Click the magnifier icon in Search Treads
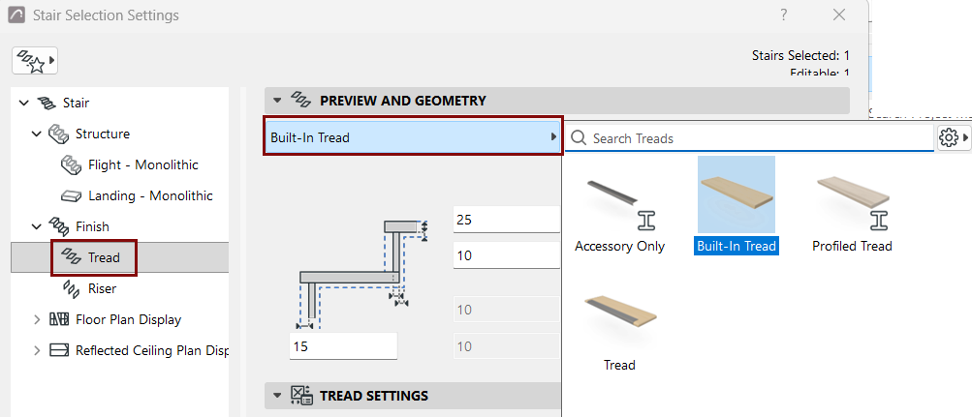Viewport: 972px width, 417px height. coord(579,138)
